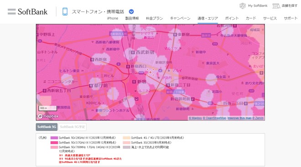301x167 pixels.
Task: Click the 四谷三丁目 station icon
Action: point(245,104)
